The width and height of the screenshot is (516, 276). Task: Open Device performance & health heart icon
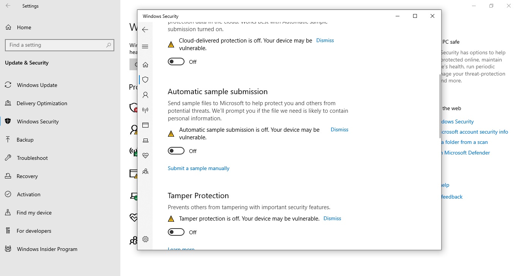(x=145, y=156)
